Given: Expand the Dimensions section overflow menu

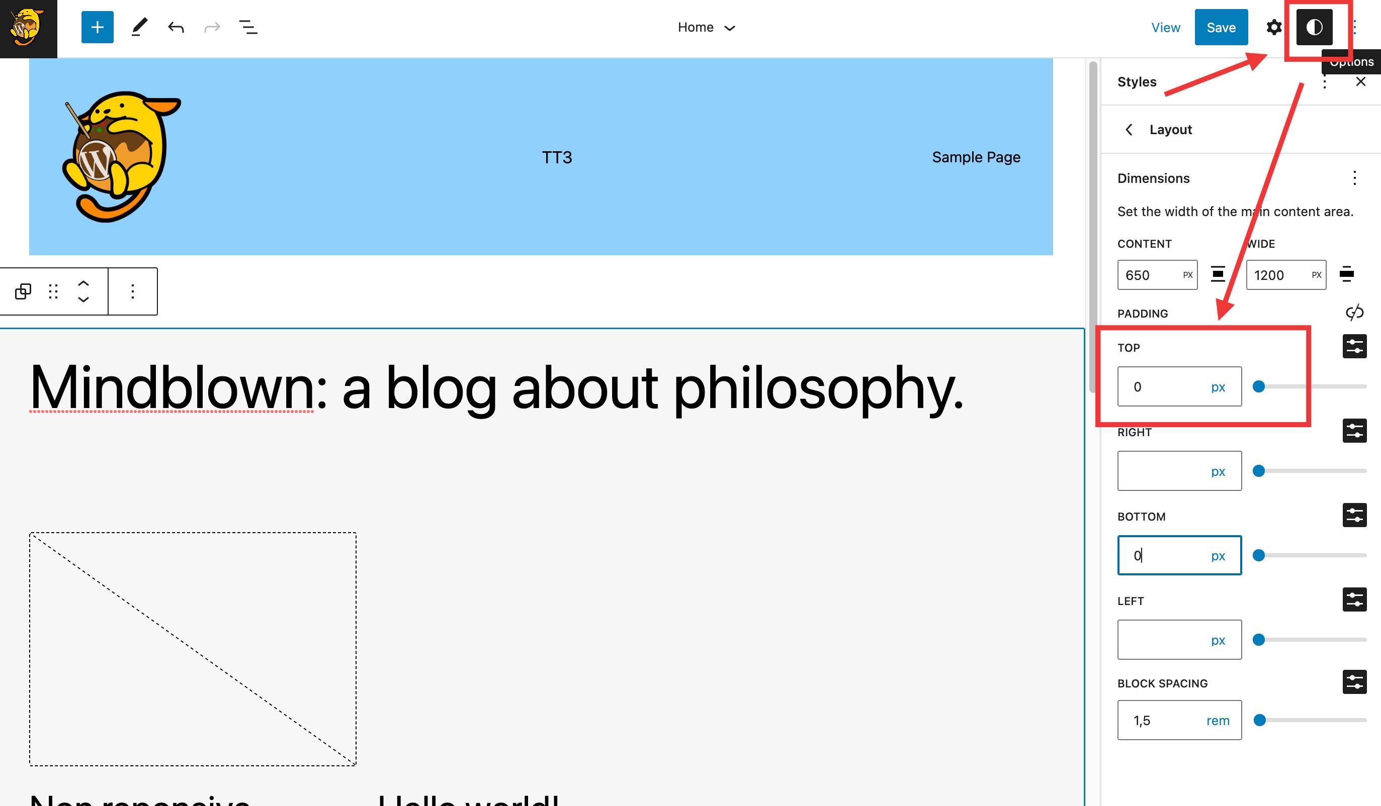Looking at the screenshot, I should (x=1355, y=178).
